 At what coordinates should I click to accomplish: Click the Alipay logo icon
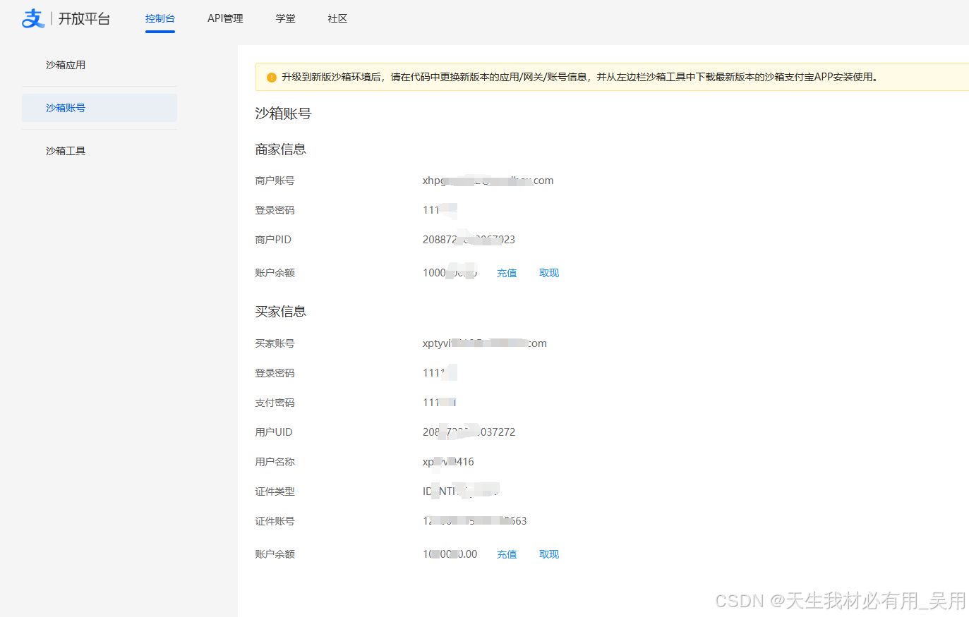click(x=33, y=18)
